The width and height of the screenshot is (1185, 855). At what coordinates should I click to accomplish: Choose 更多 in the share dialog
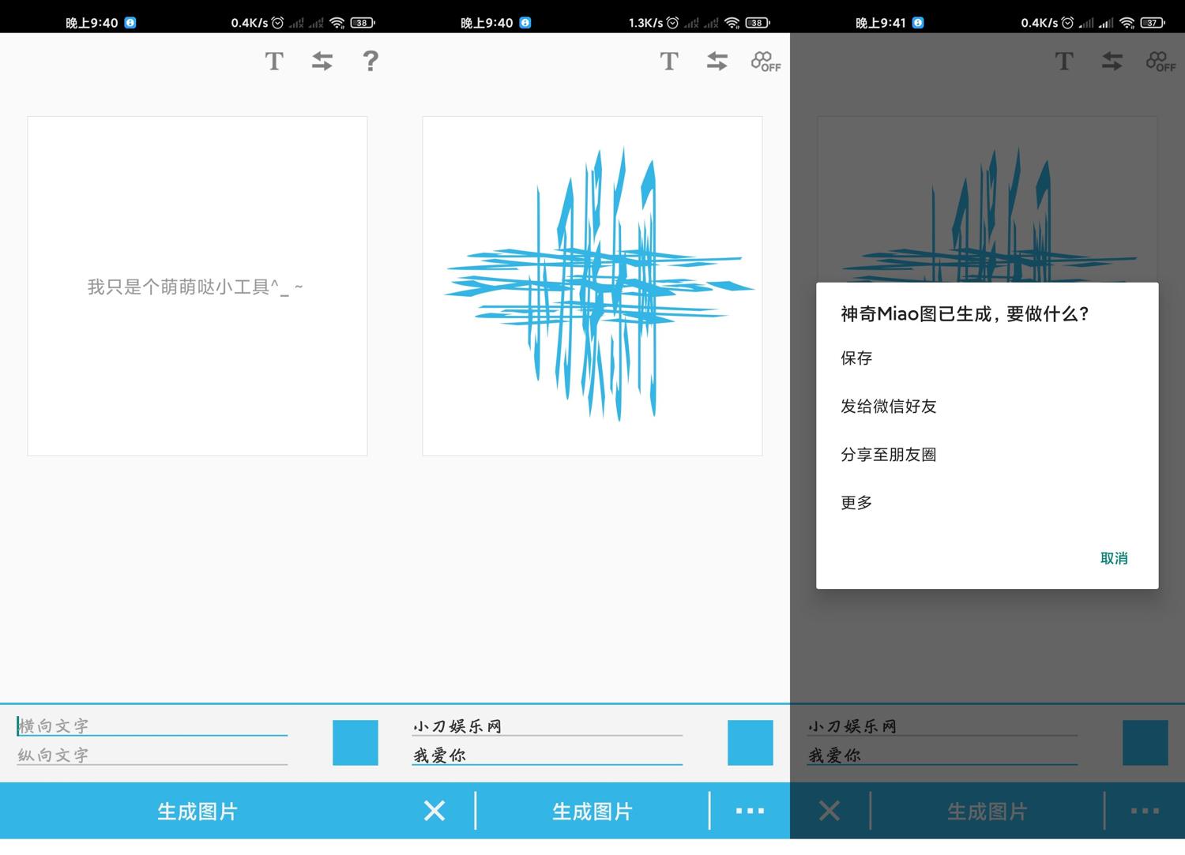tap(856, 502)
